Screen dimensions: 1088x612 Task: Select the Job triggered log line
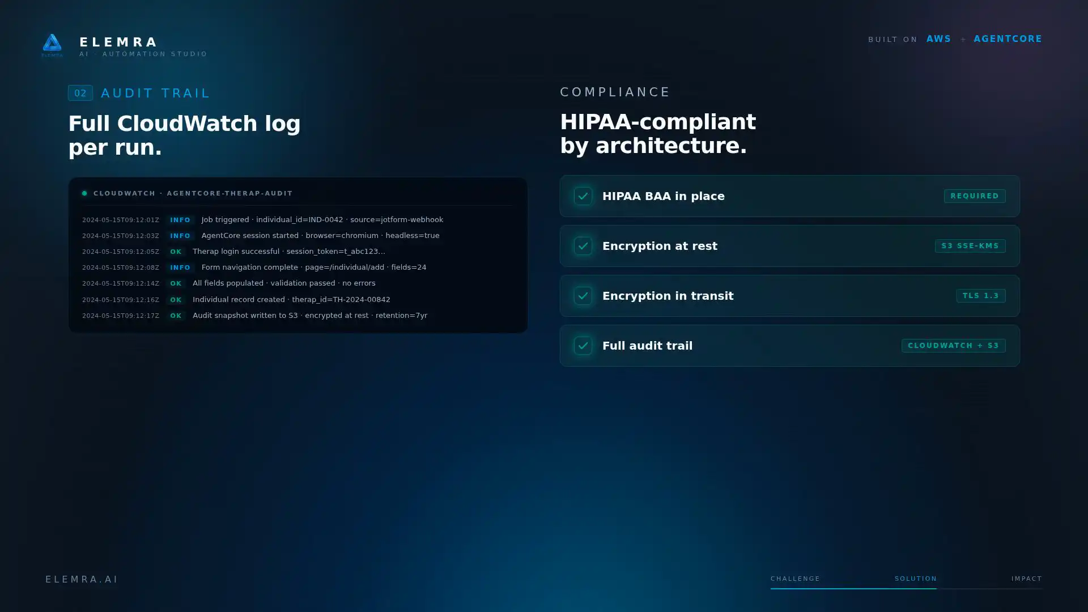[x=297, y=220]
